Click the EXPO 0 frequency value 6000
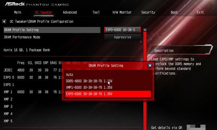 pyautogui.click(x=21, y=77)
